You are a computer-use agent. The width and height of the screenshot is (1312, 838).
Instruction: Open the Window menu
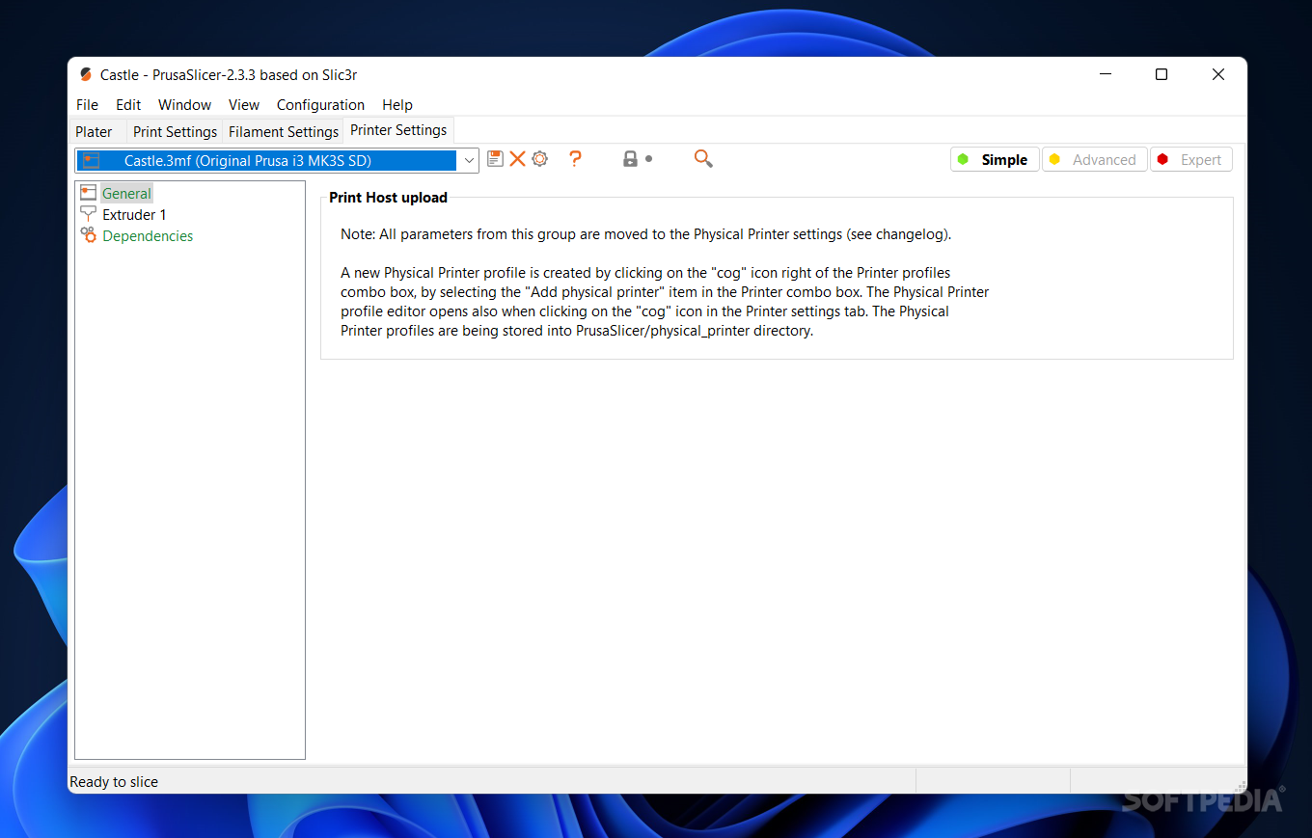coord(184,105)
